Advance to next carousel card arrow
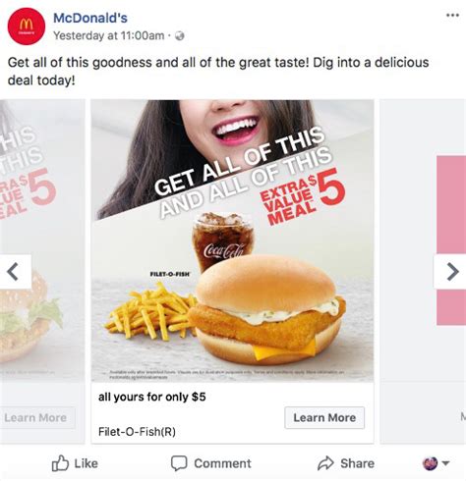 click(451, 272)
